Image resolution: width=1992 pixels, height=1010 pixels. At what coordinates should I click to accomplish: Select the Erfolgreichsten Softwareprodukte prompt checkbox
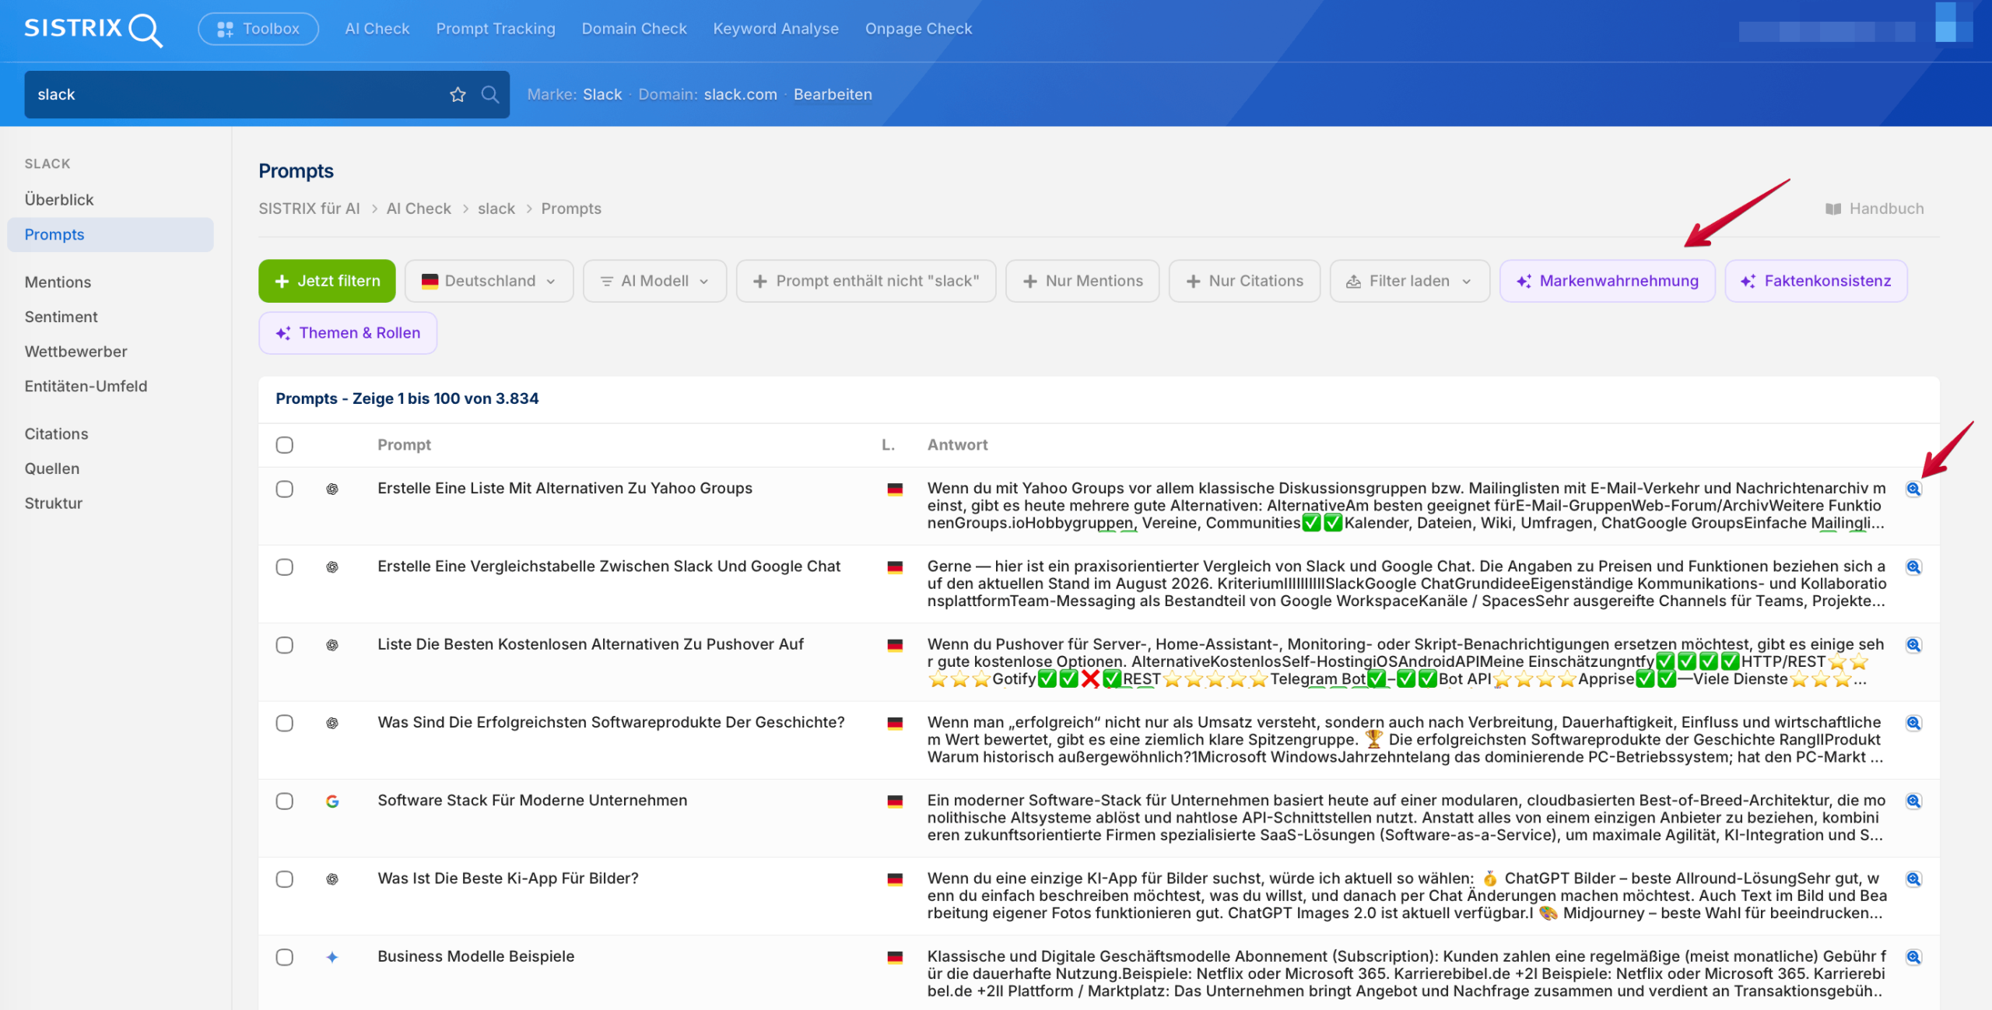285,723
